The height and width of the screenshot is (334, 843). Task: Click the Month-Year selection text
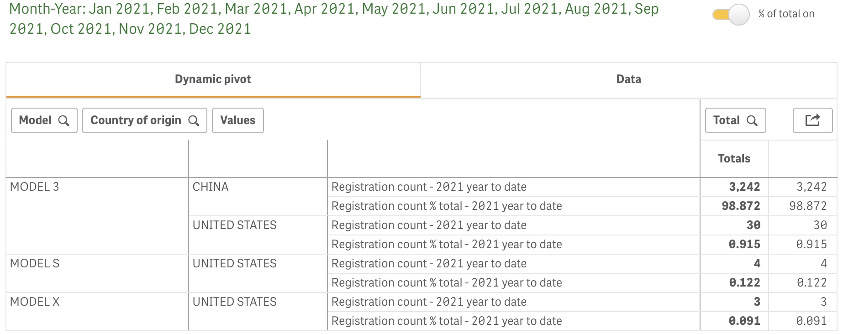pyautogui.click(x=334, y=19)
